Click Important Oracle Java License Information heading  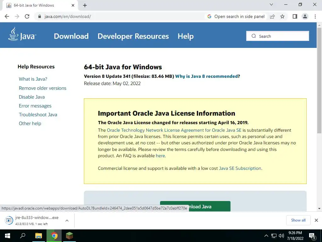point(167,113)
